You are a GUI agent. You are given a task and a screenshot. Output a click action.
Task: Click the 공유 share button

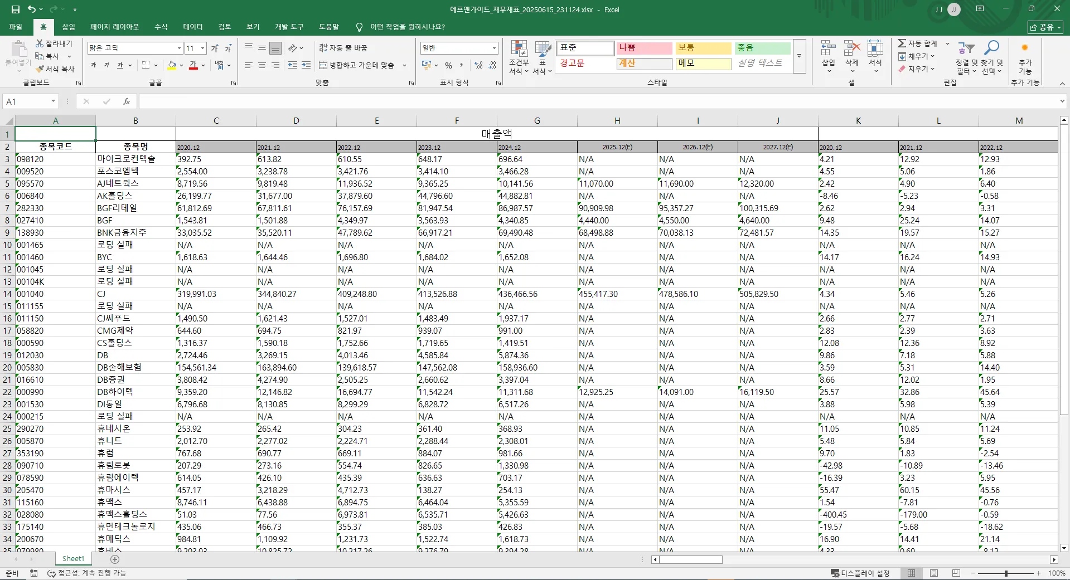[1045, 27]
